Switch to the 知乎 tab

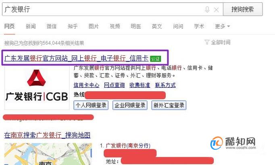(73, 26)
